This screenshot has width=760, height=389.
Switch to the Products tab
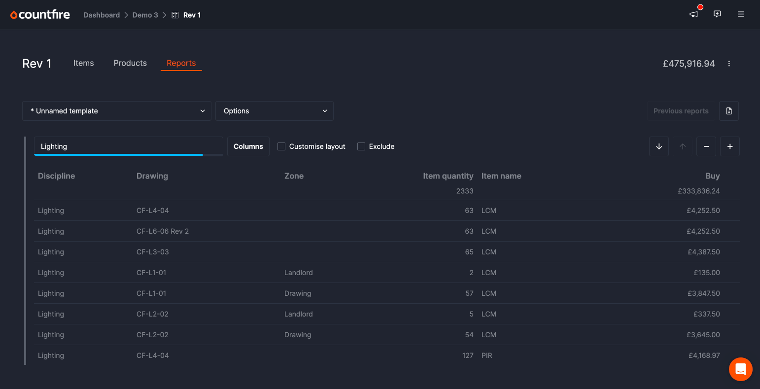(x=130, y=63)
